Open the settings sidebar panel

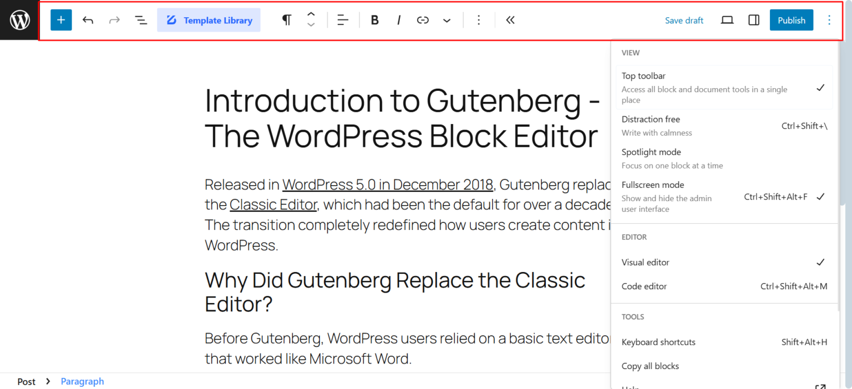(753, 19)
